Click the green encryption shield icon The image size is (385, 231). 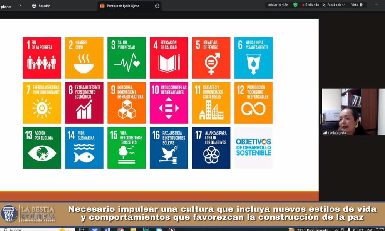click(295, 5)
